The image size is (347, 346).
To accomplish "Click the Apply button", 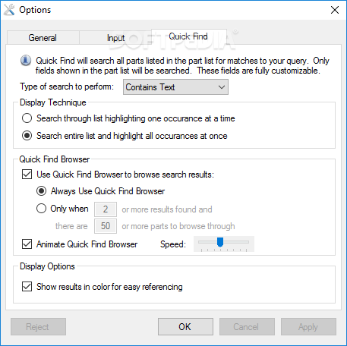I will click(x=308, y=326).
